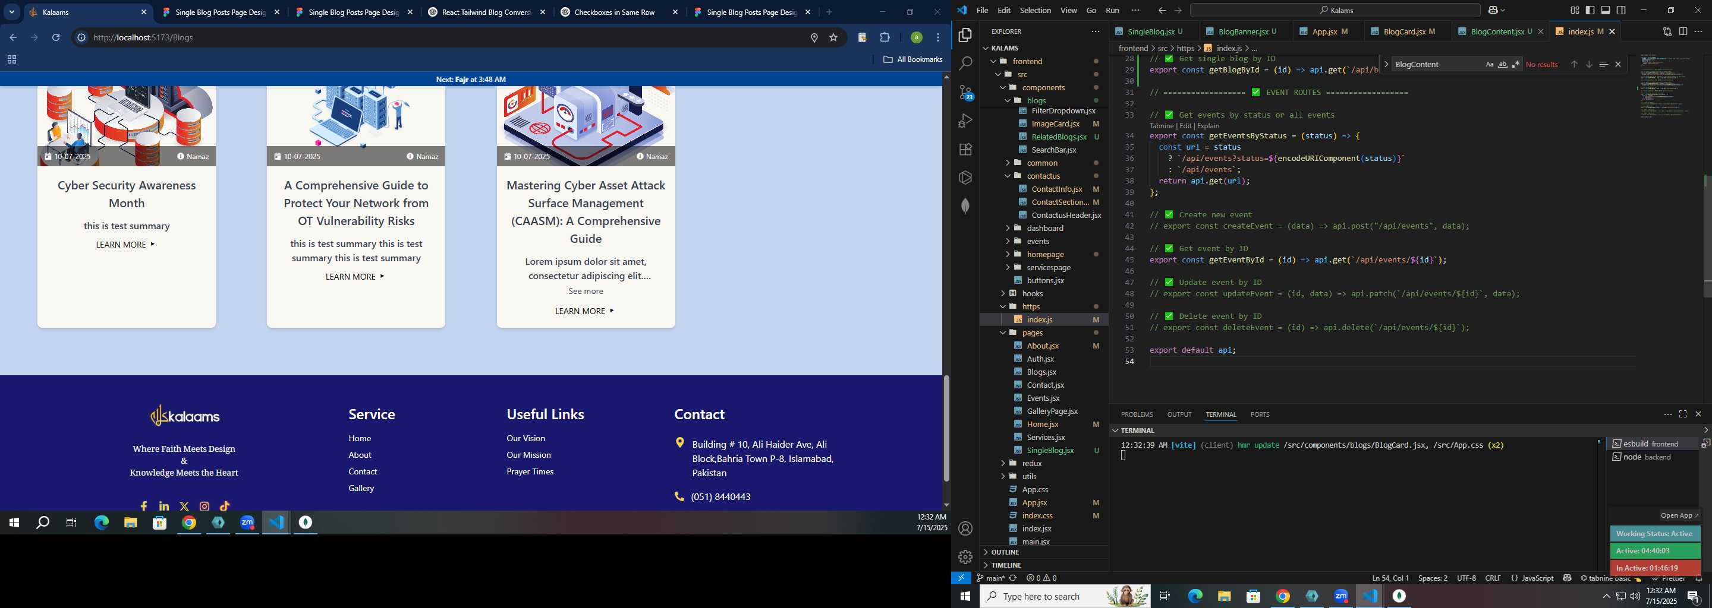Open Prayer Times footer link

pos(530,472)
